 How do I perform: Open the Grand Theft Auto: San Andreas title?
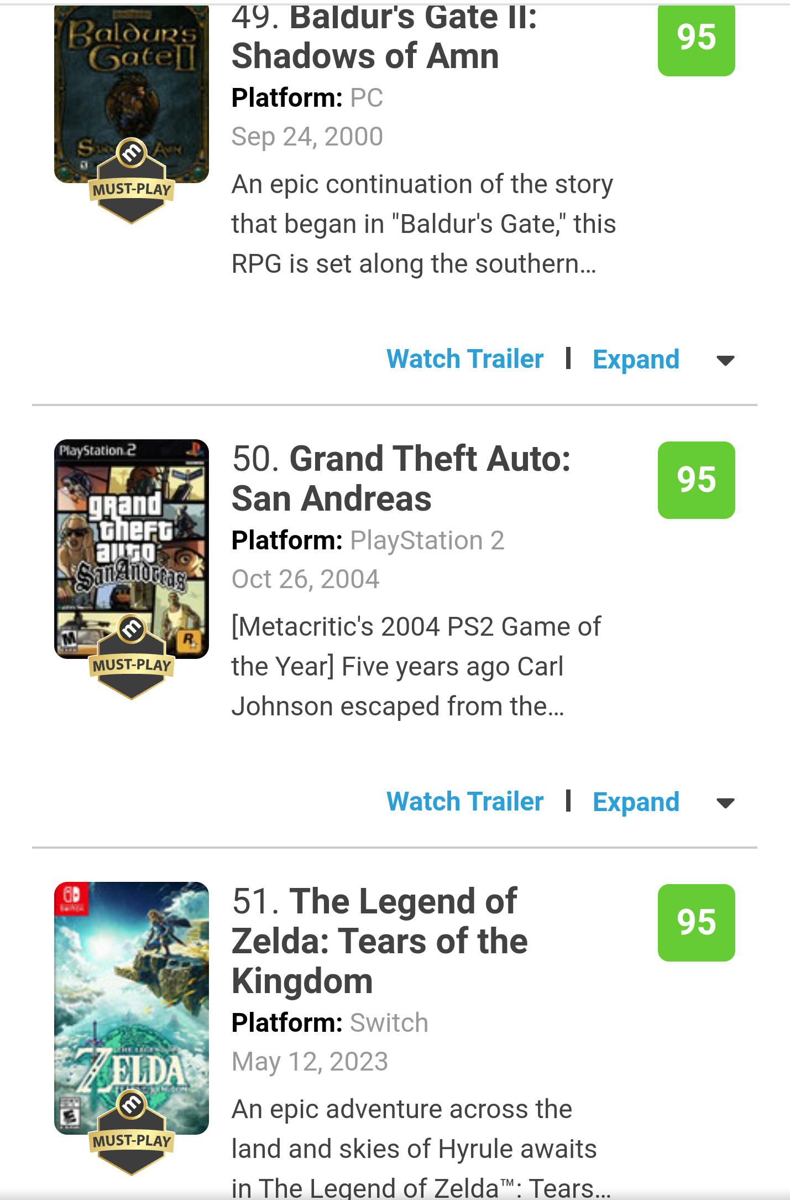coord(401,479)
